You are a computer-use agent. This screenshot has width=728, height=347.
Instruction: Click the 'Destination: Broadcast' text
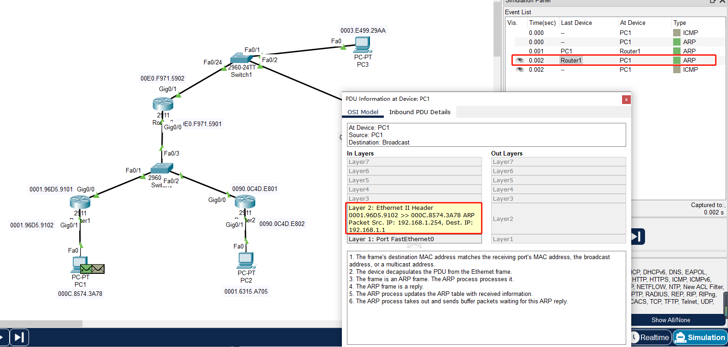(379, 142)
